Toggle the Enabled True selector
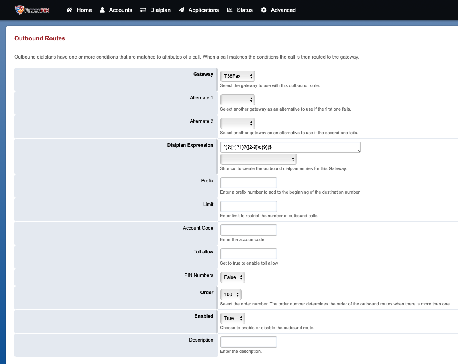 pyautogui.click(x=232, y=318)
